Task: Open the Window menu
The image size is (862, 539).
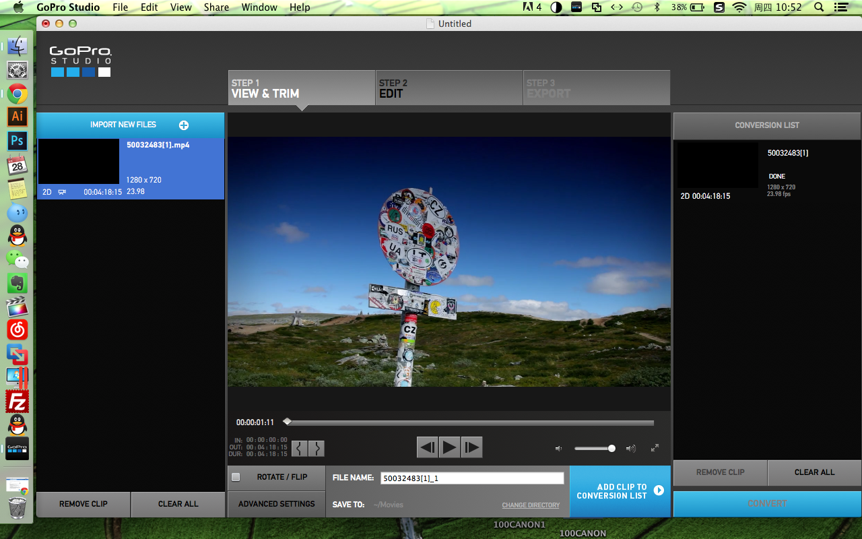Action: point(259,7)
